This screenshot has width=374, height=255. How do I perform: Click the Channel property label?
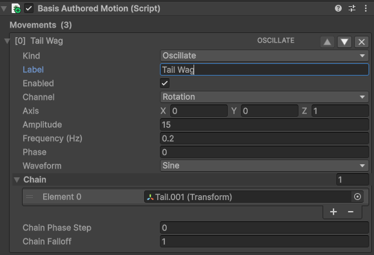[38, 97]
